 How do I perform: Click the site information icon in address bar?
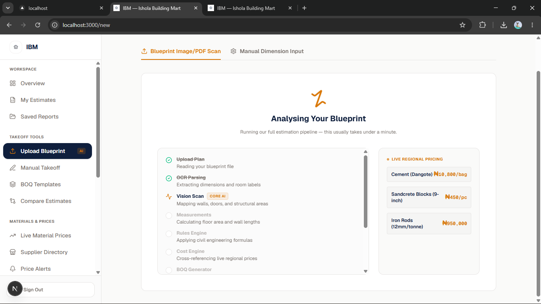pyautogui.click(x=55, y=25)
